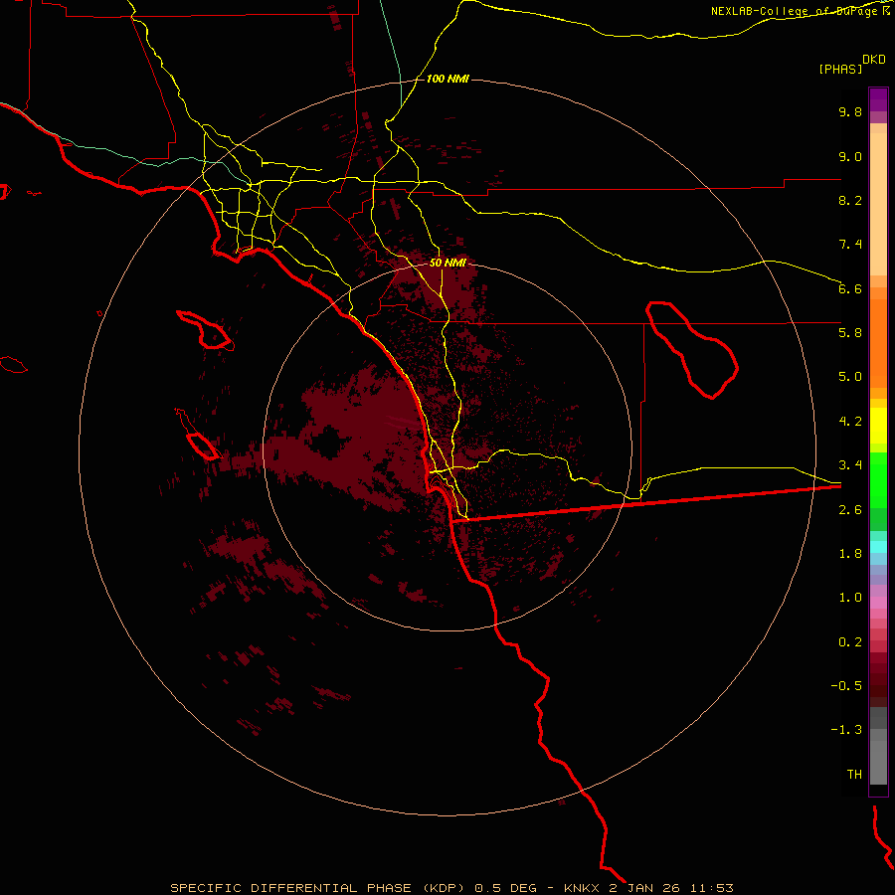Click the 4.2 scale value
895x895 pixels.
pyautogui.click(x=850, y=422)
